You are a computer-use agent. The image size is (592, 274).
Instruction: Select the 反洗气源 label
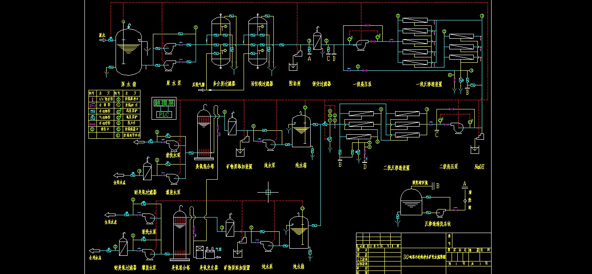[198, 84]
